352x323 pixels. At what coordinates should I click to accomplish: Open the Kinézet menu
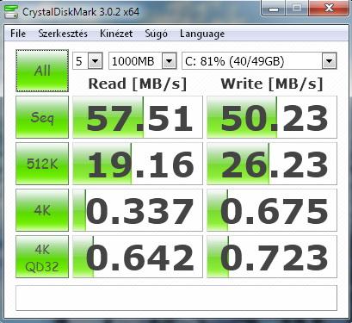[116, 34]
